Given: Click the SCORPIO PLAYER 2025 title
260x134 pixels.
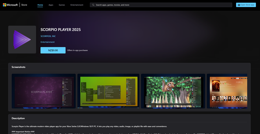Looking at the screenshot, I should 60,30.
